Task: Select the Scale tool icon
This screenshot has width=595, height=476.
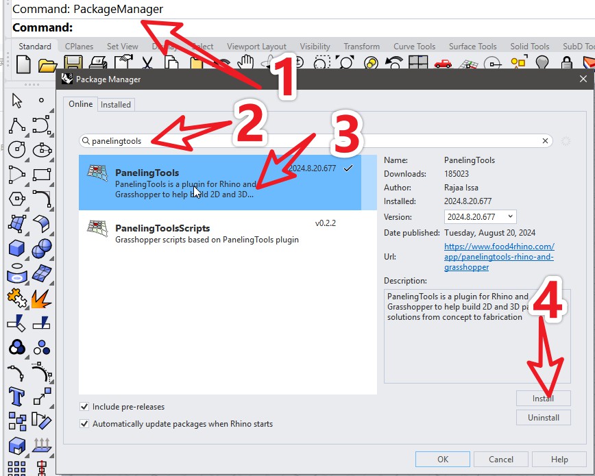Action: (x=42, y=396)
